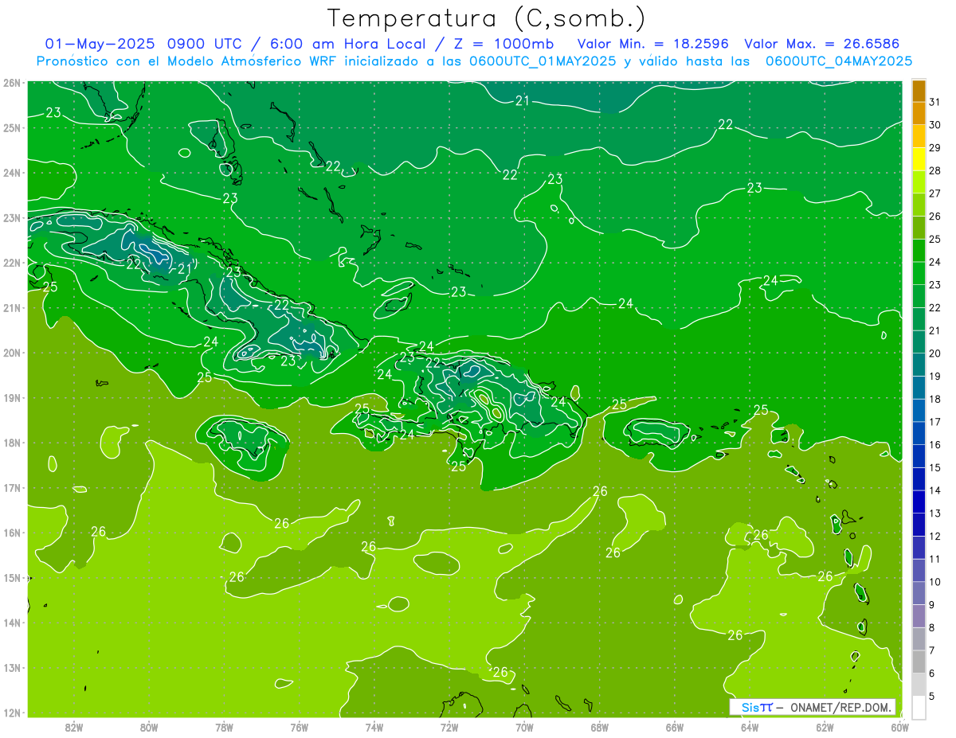Click the 17N latitude axis label

click(12, 487)
